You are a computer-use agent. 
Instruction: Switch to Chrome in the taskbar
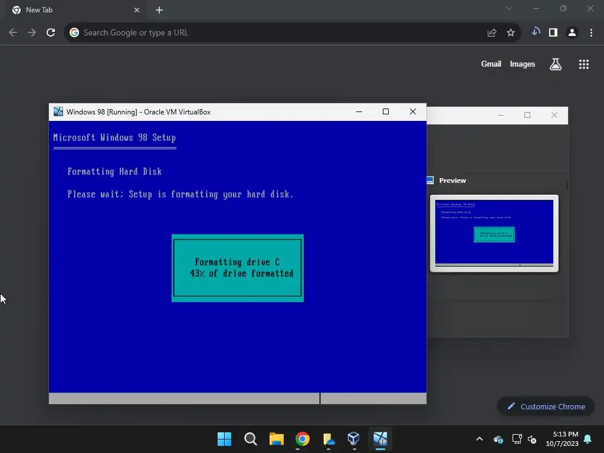coord(303,439)
